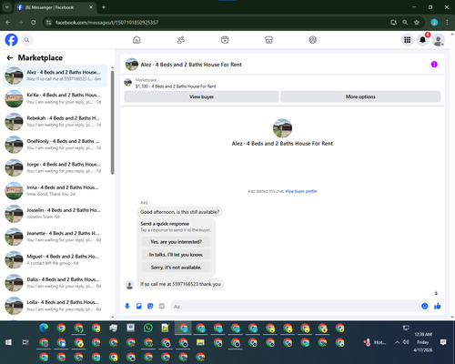Go back from Marketplace chats list
This screenshot has width=455, height=364.
10,57
